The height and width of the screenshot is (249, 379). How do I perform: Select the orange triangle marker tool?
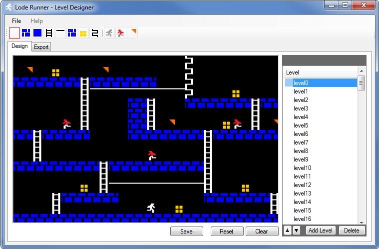pos(132,33)
